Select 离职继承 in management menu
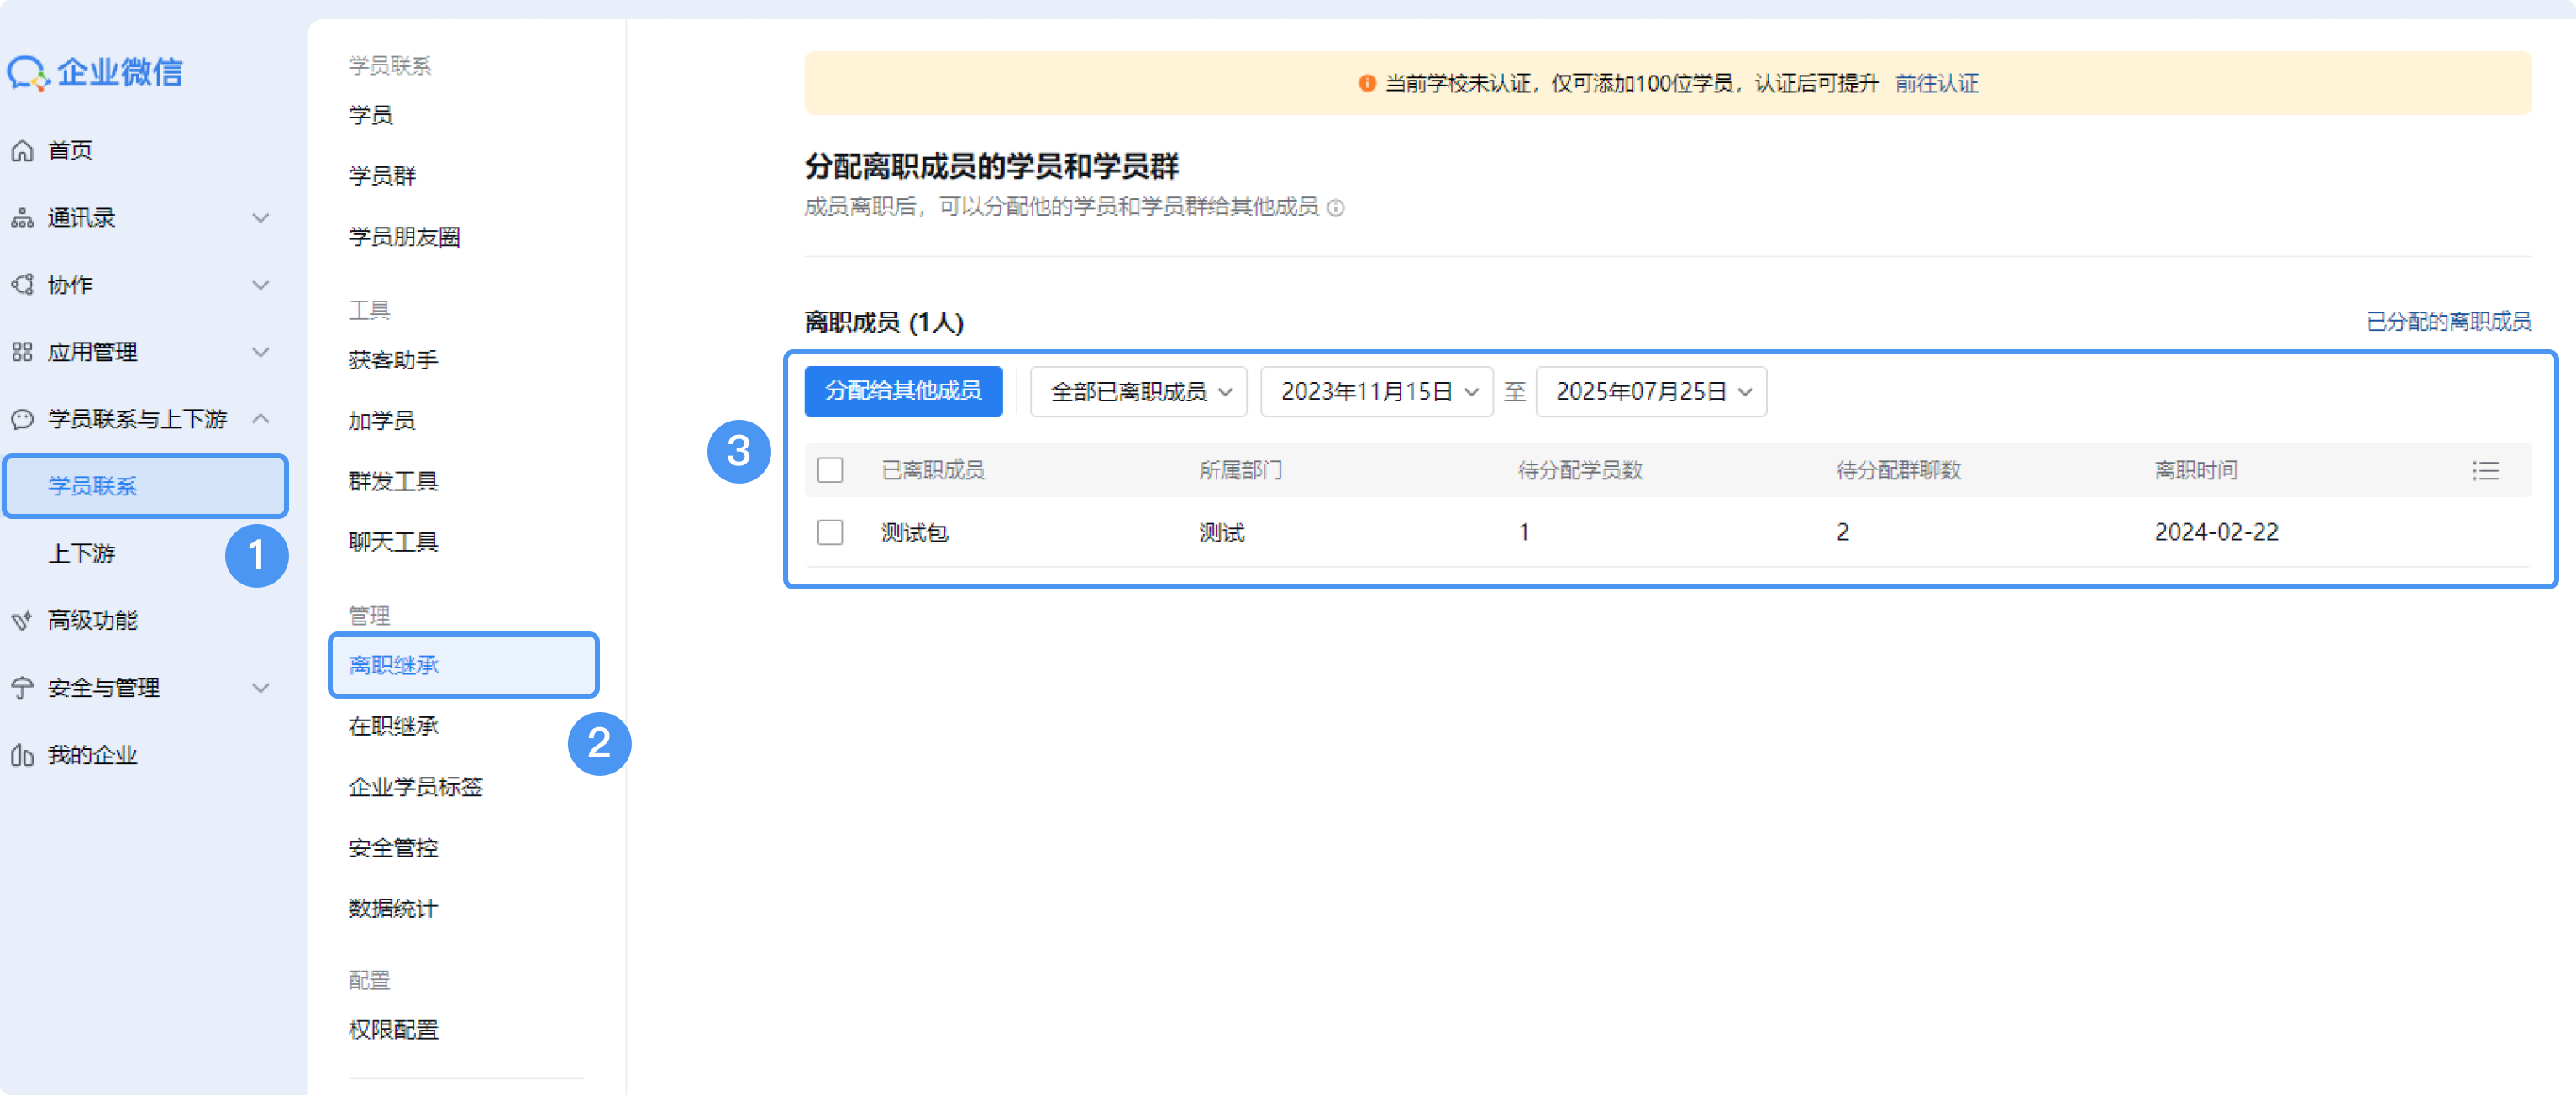This screenshot has height=1095, width=2576. click(464, 665)
